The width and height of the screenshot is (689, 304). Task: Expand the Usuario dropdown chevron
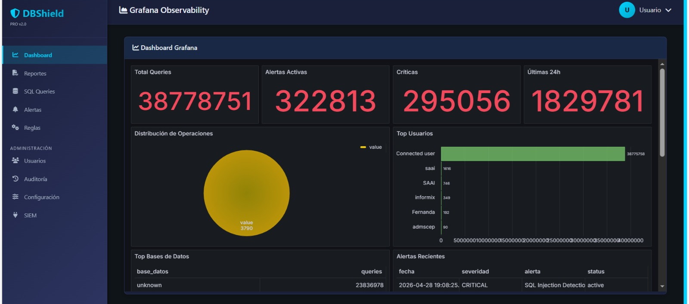668,10
